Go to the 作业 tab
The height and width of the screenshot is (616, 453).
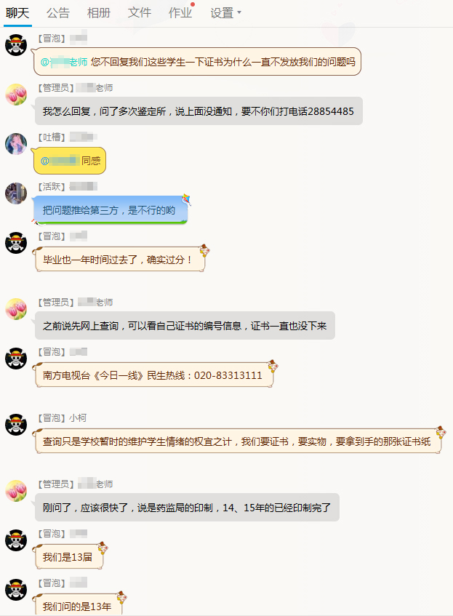[180, 13]
